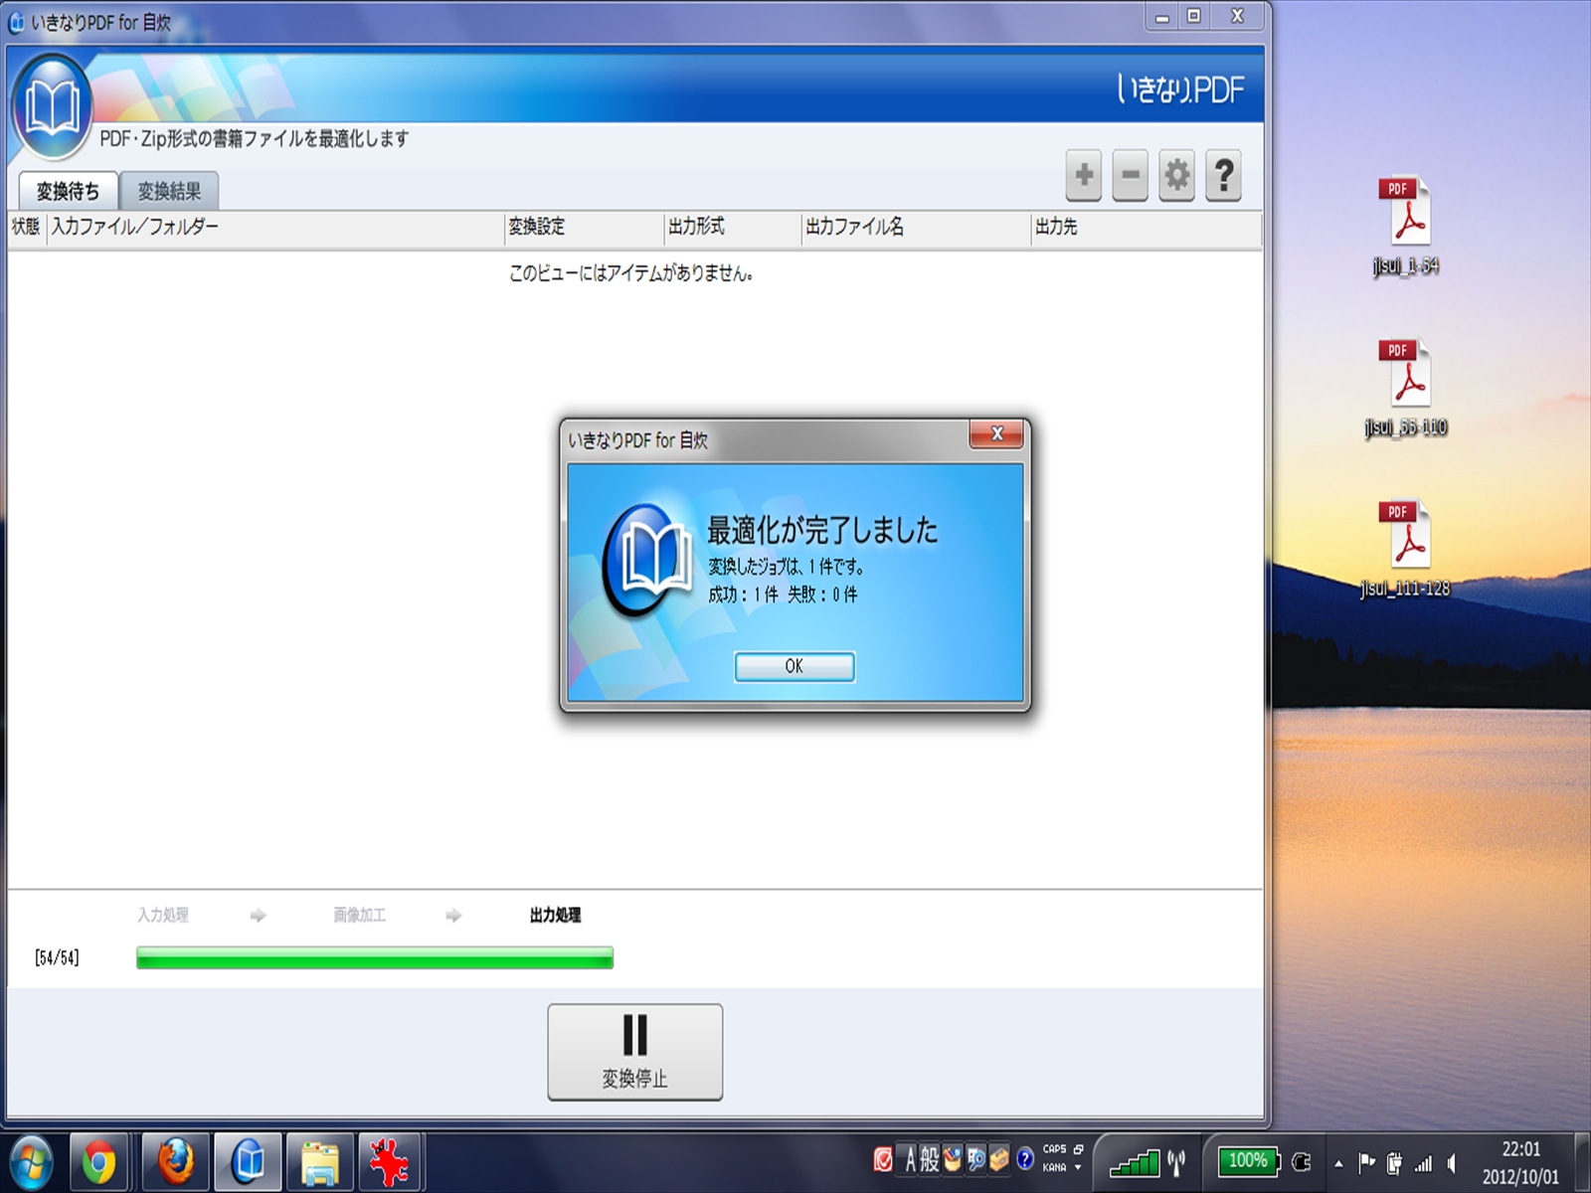
Task: Click the book logo in the main header
Action: click(x=53, y=107)
